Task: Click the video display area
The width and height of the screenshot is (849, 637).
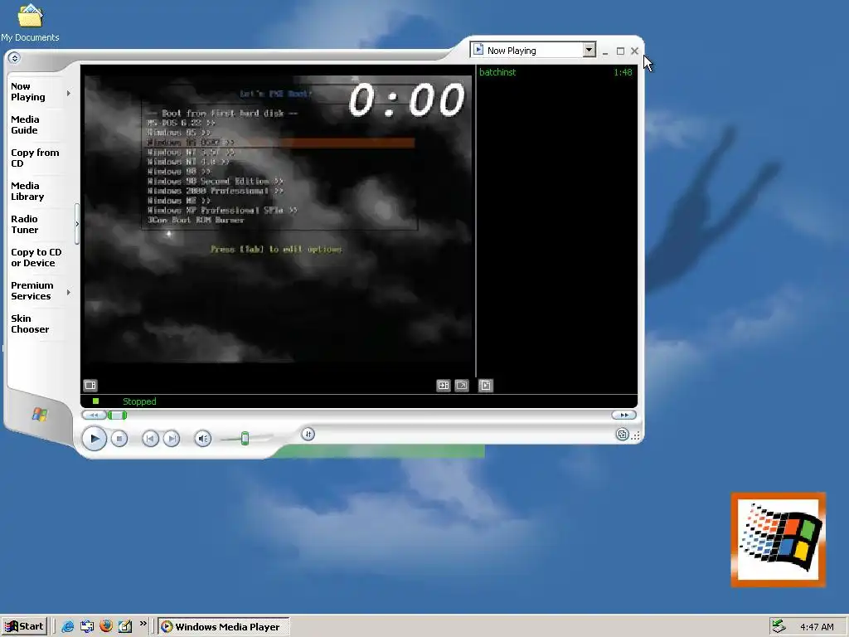Action: 278,219
